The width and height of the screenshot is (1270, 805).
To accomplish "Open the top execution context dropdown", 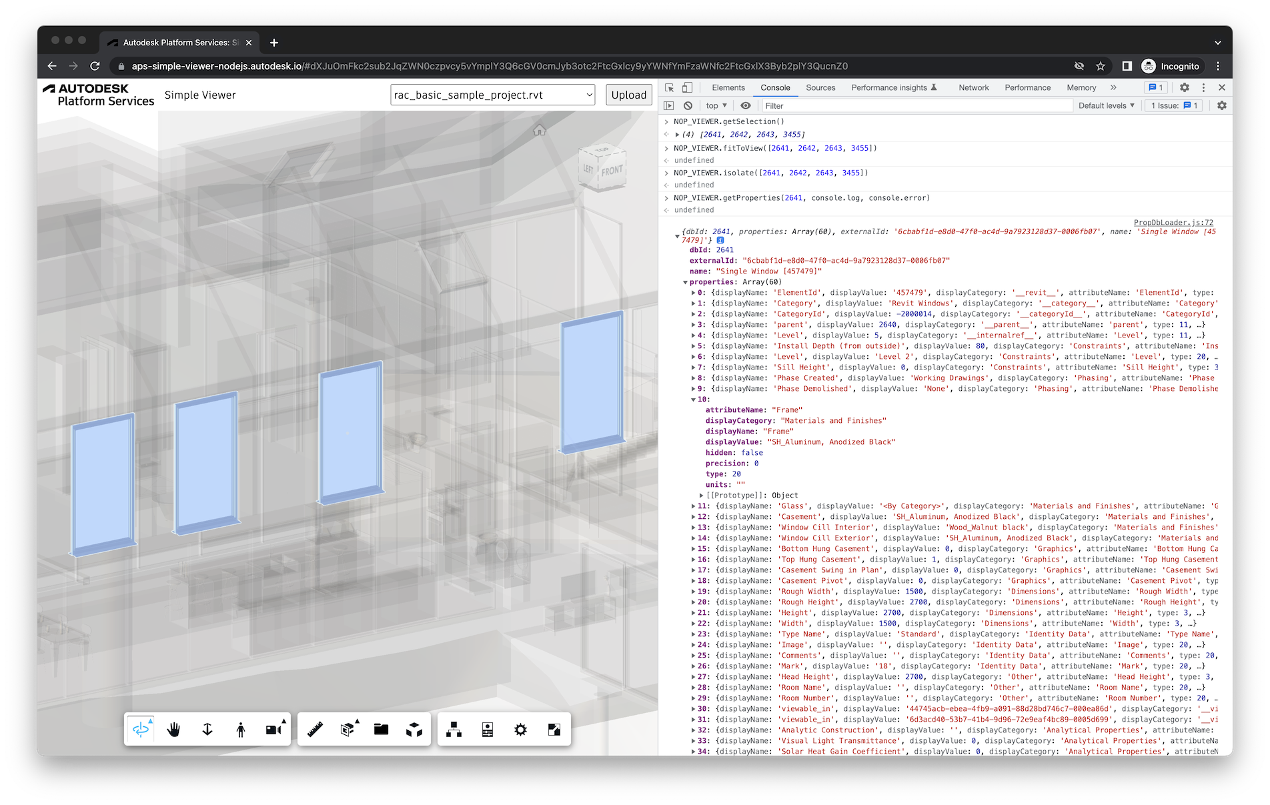I will pyautogui.click(x=715, y=105).
